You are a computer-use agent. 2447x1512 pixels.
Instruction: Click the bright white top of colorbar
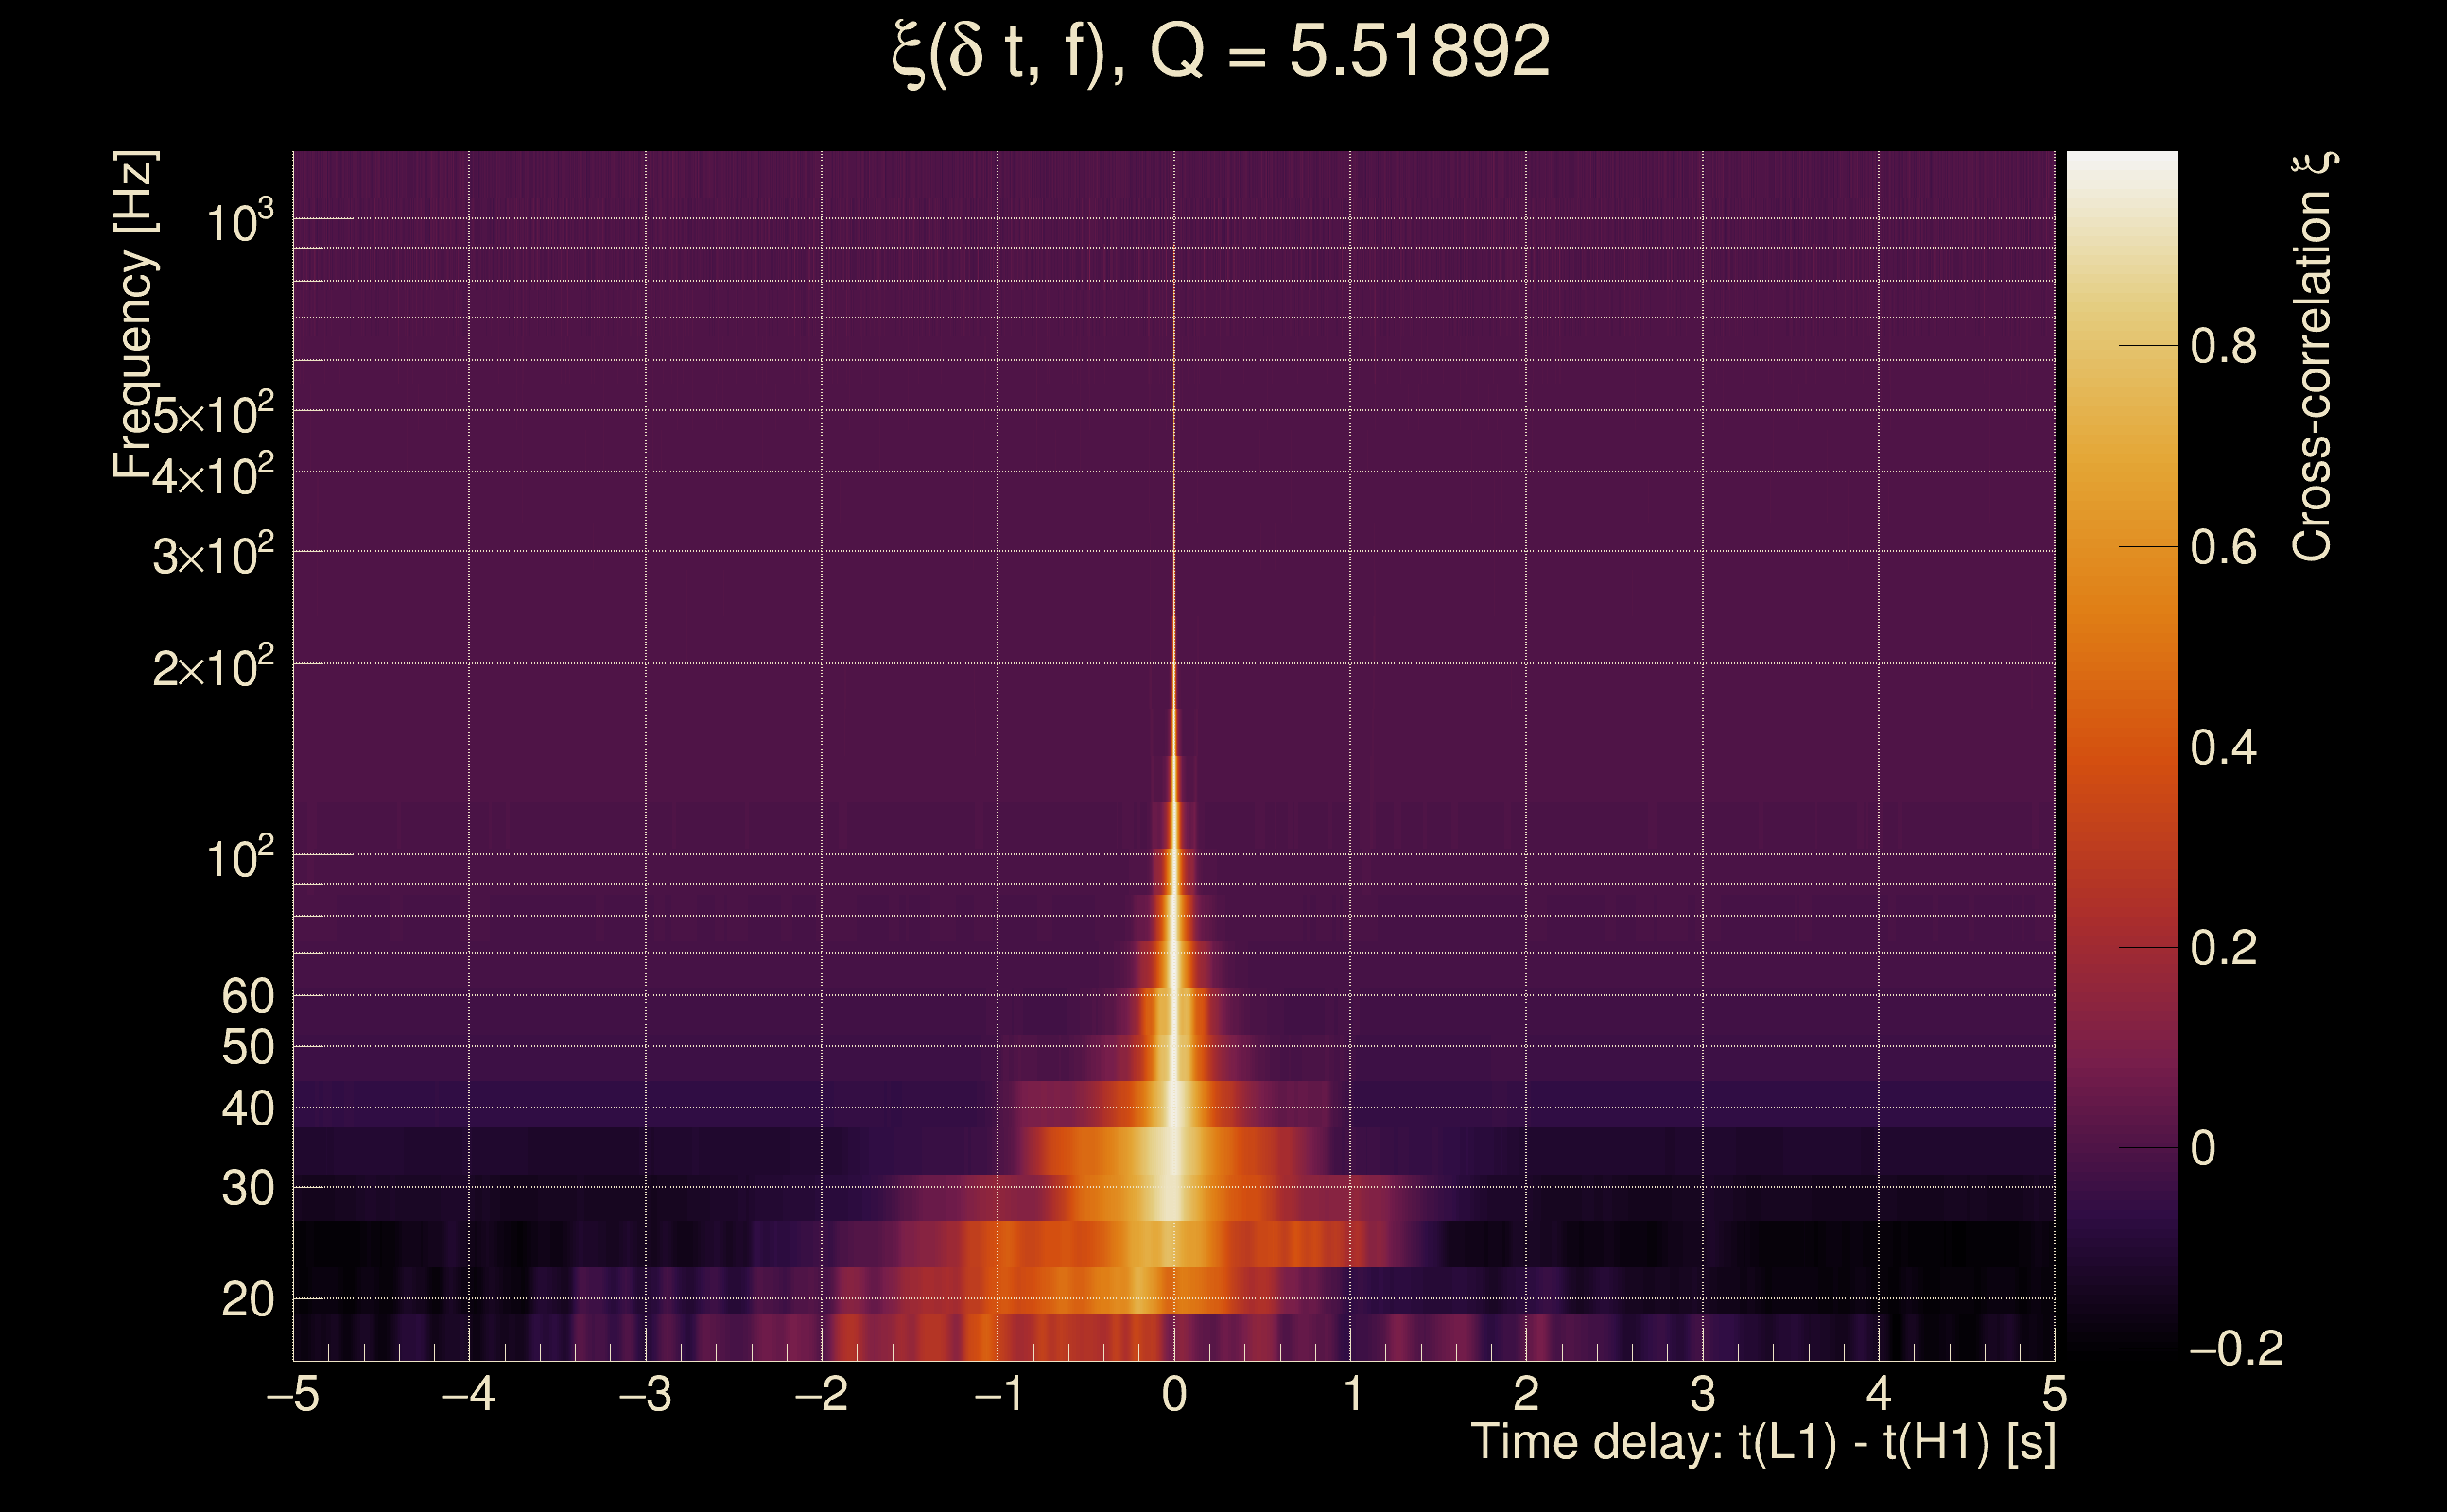click(2121, 170)
